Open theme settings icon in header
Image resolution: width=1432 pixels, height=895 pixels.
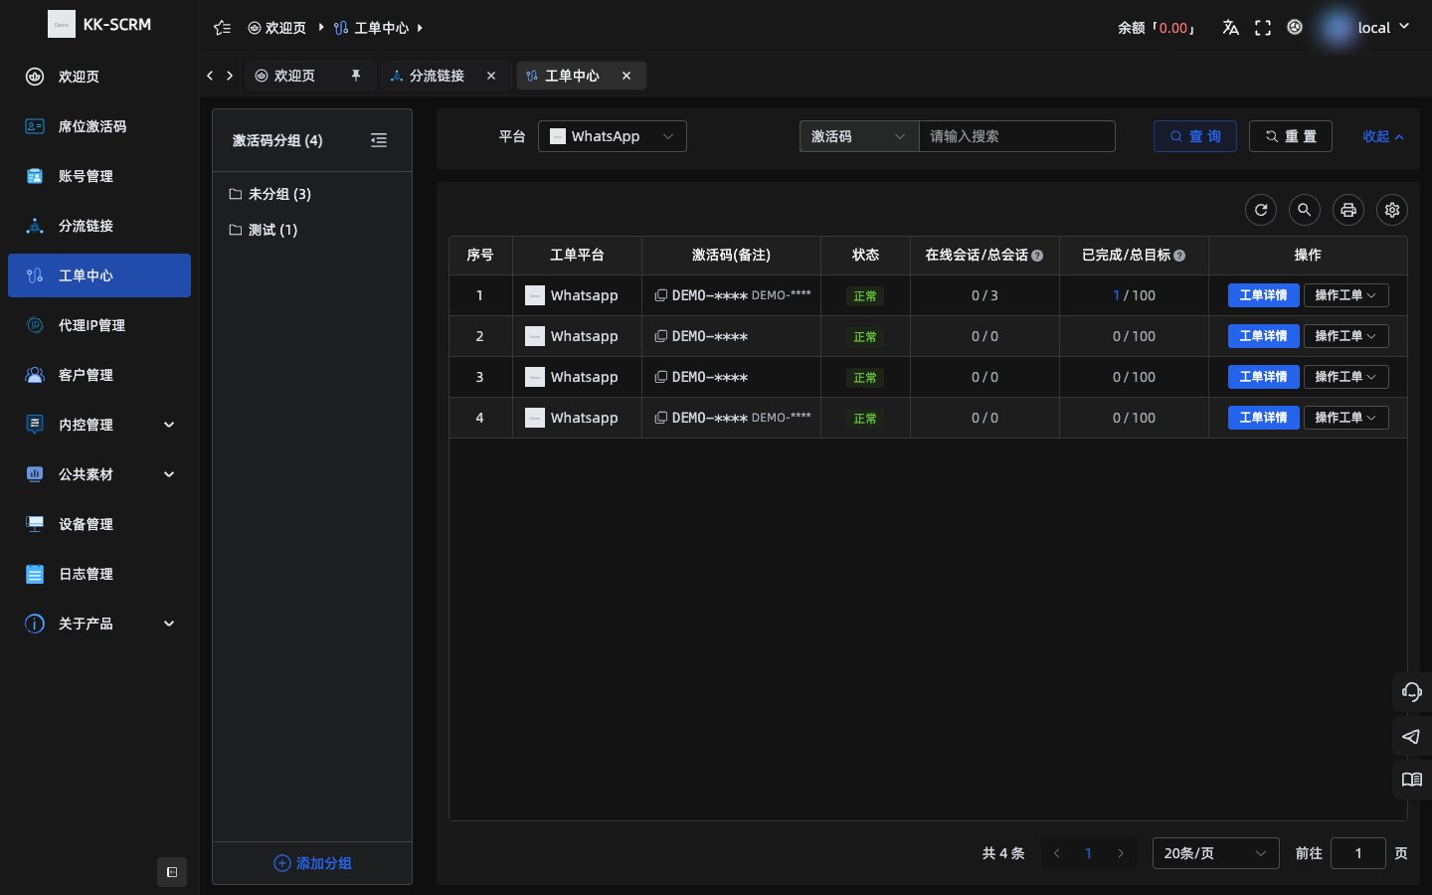pos(1295,28)
